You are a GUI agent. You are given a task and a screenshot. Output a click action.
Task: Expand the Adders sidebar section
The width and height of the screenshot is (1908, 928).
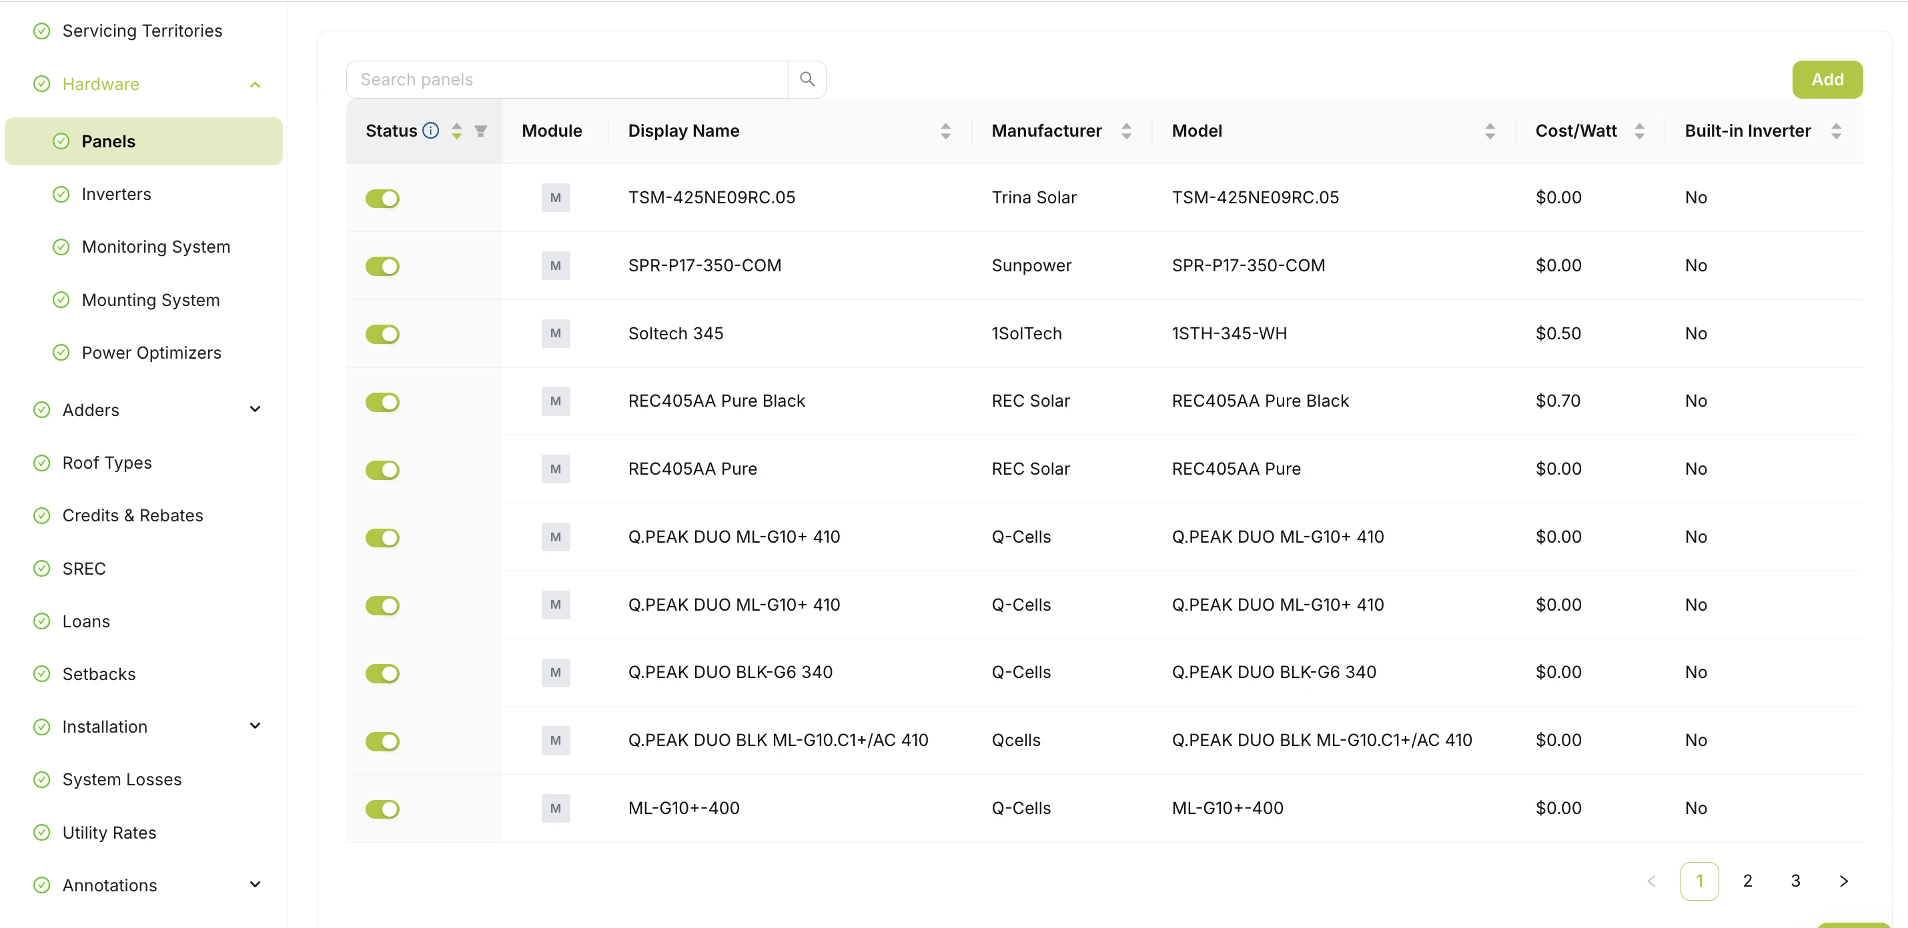pos(255,409)
